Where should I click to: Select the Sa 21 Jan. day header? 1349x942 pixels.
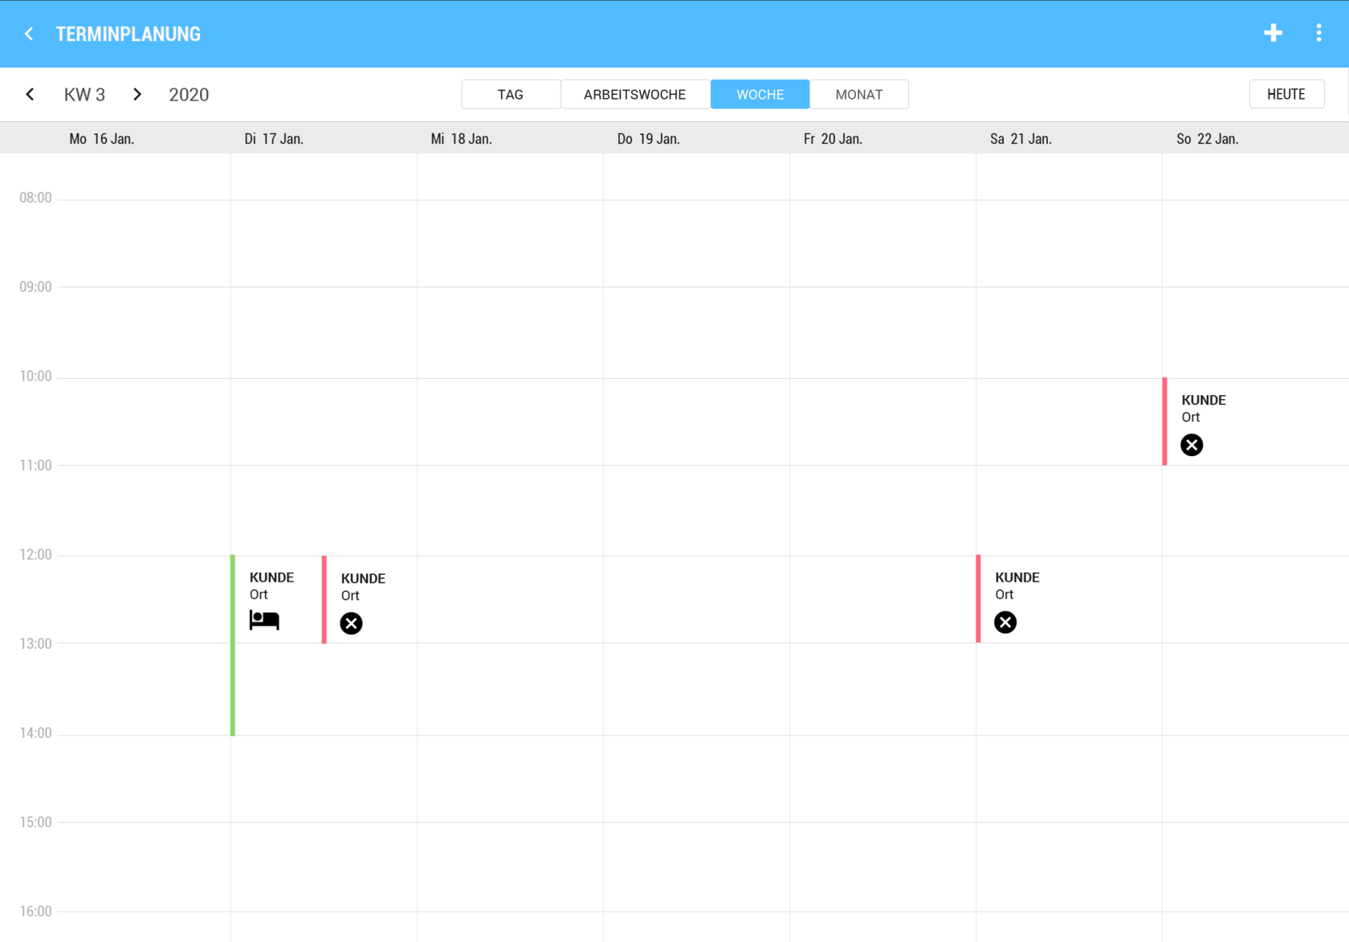pos(1021,139)
